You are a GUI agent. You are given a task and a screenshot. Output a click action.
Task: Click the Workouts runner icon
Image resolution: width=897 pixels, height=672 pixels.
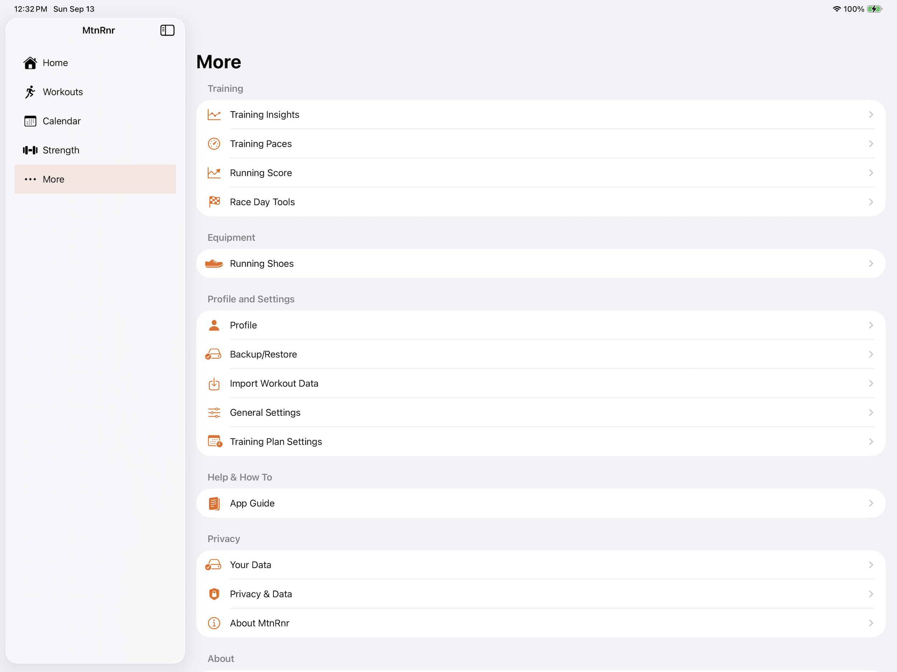pyautogui.click(x=30, y=92)
